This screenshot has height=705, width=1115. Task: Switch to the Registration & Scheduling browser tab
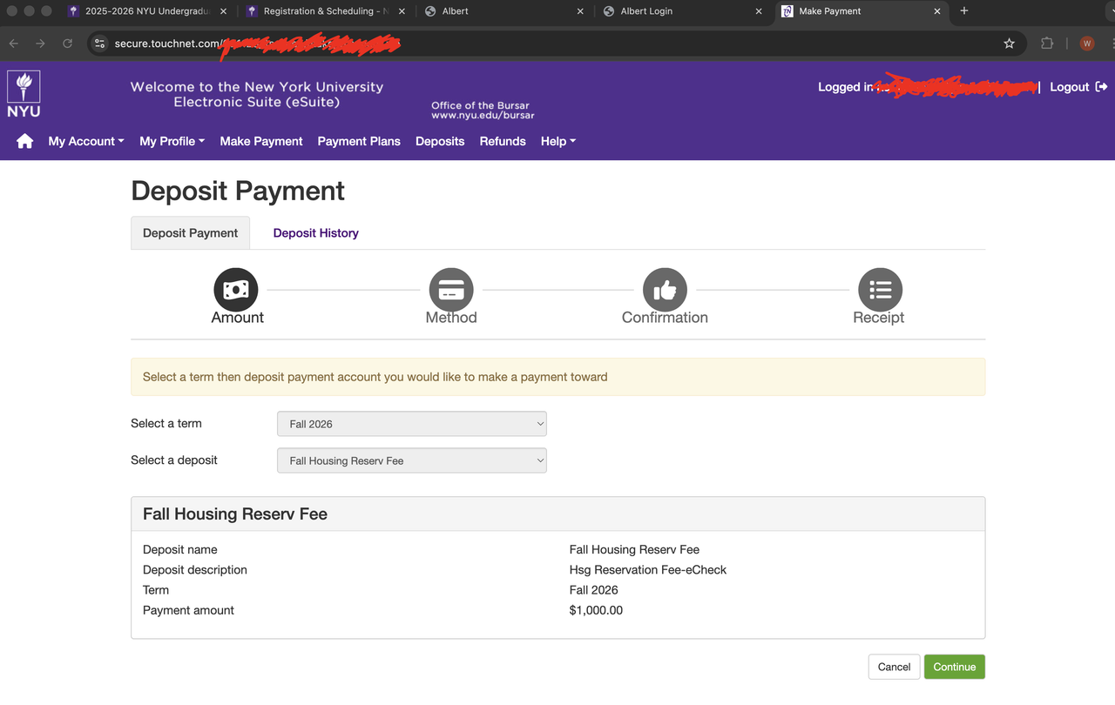[324, 11]
